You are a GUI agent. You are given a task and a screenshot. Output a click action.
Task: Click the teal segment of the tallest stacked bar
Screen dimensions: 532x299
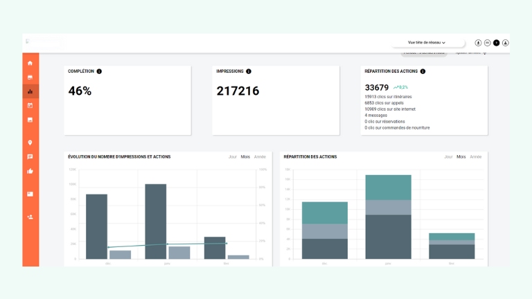[x=388, y=187]
